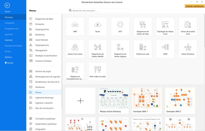Open Exemples AWS 2 thumbnail
The height and width of the screenshot is (131, 205).
point(180,101)
